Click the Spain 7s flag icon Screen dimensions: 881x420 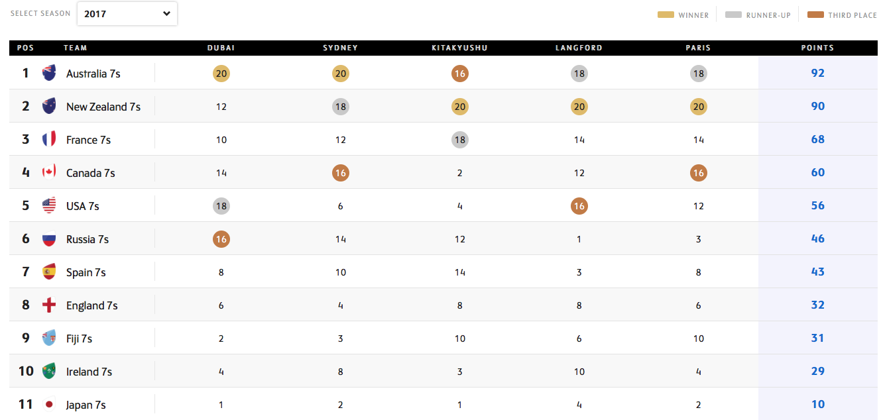[x=49, y=272]
